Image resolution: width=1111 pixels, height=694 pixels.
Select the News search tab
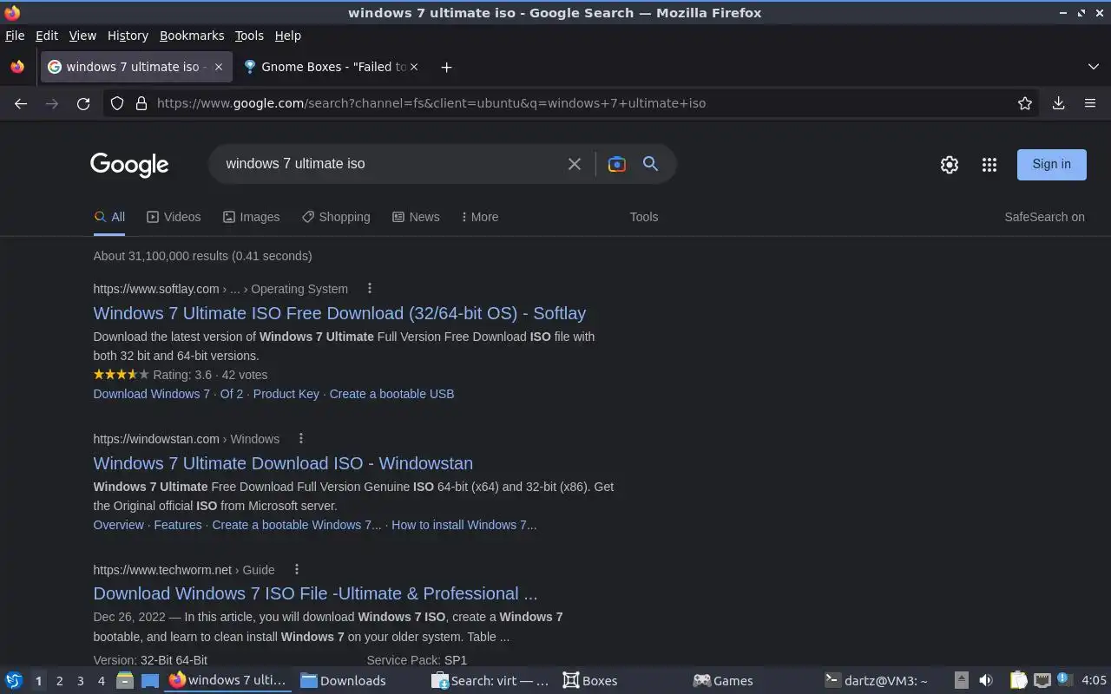click(x=416, y=217)
